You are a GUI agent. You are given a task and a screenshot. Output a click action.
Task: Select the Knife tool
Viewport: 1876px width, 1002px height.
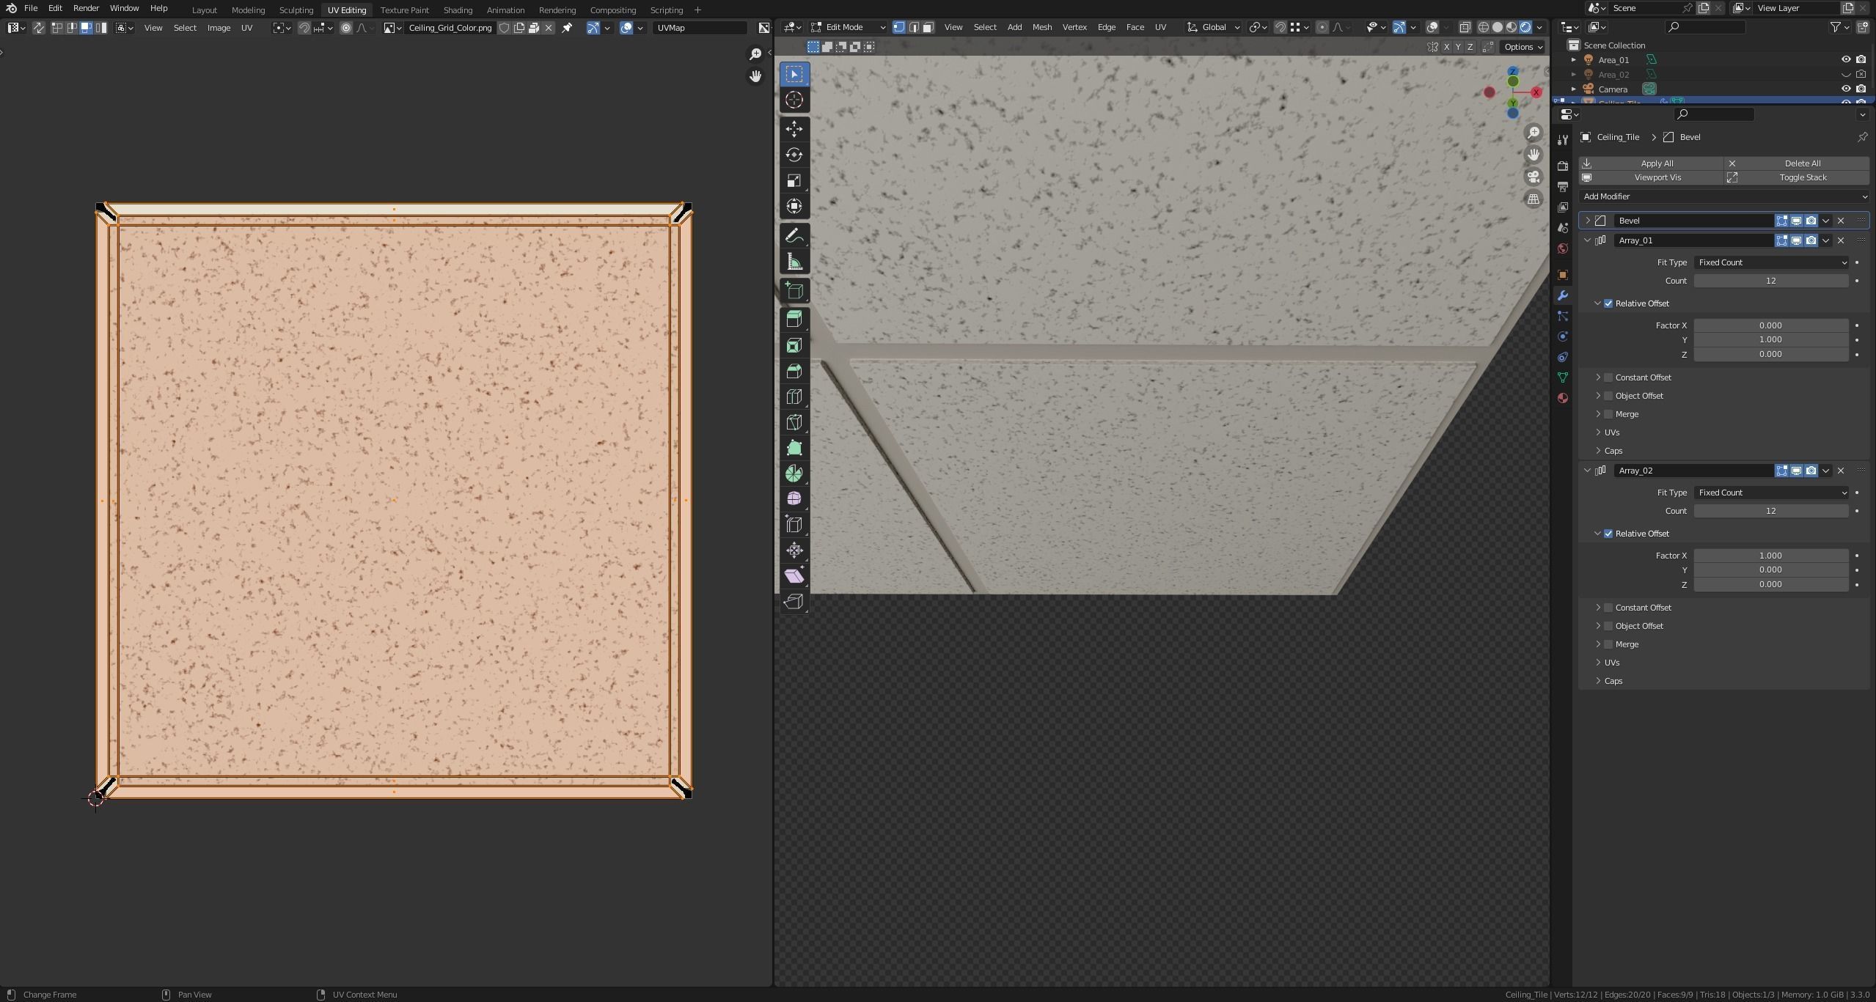coord(794,422)
